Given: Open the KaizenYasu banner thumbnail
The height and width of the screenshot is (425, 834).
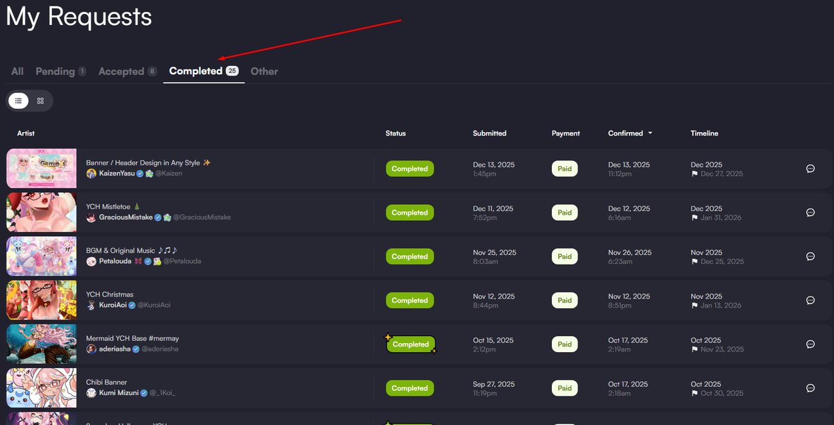Looking at the screenshot, I should tap(41, 168).
